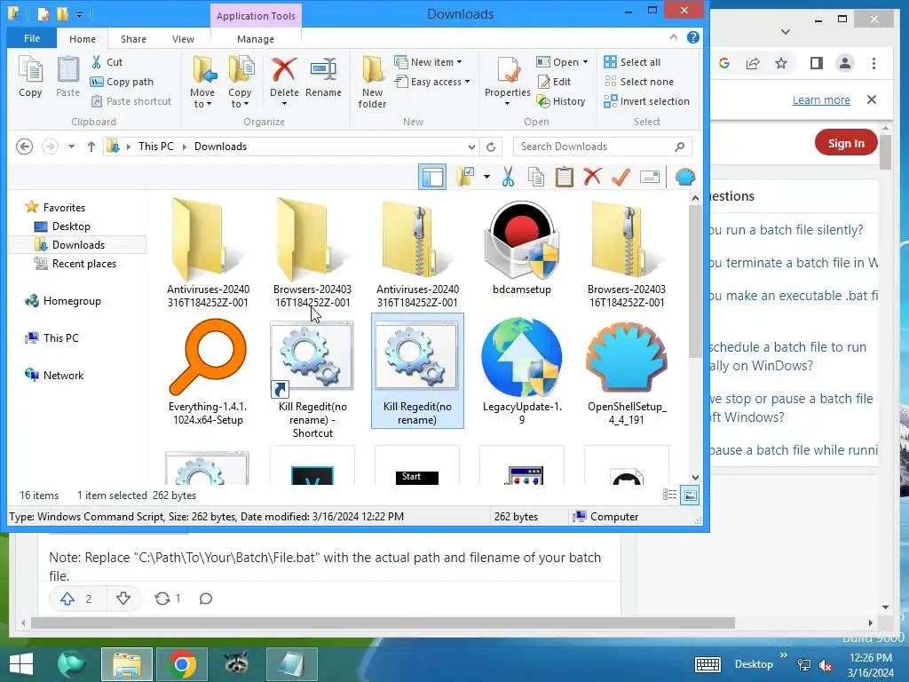Viewport: 909px width, 682px height.
Task: Click Chrome page horizontal scrollbar
Action: click(x=383, y=623)
